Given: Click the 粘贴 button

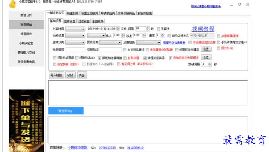Looking at the screenshot, I should (x=70, y=75).
